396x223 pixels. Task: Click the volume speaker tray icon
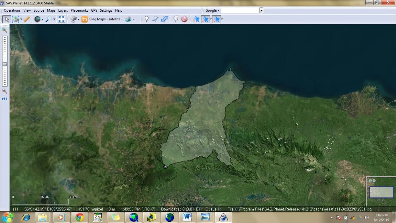pyautogui.click(x=367, y=218)
